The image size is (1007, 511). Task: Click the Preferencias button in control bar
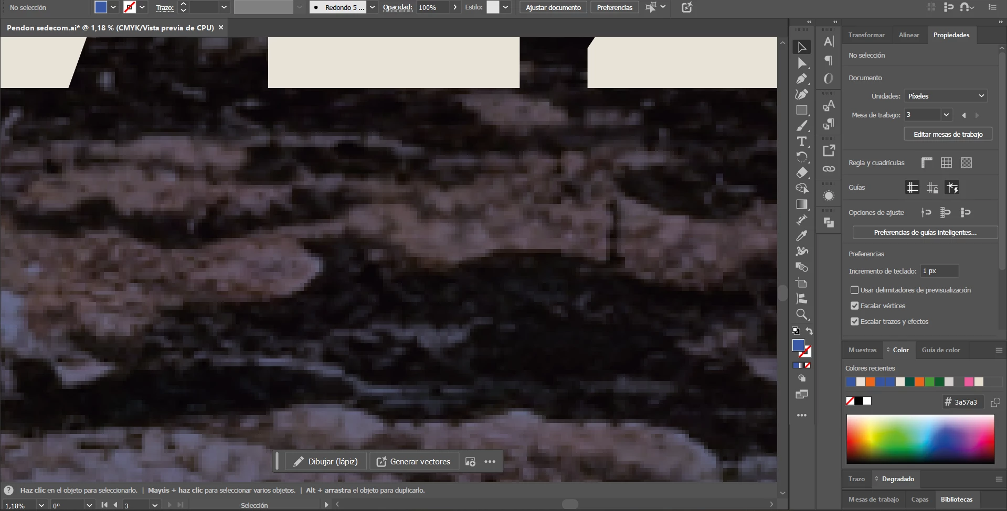pos(614,7)
